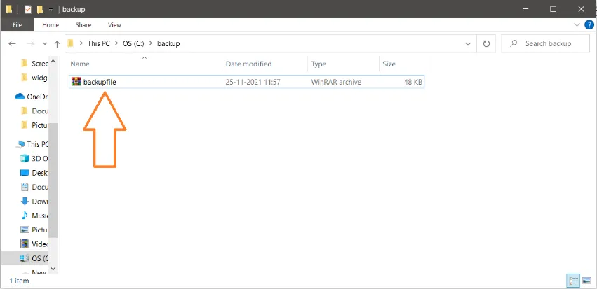Click the WinRAR archive type cell
Screen dimensions: 597x289
click(x=336, y=82)
